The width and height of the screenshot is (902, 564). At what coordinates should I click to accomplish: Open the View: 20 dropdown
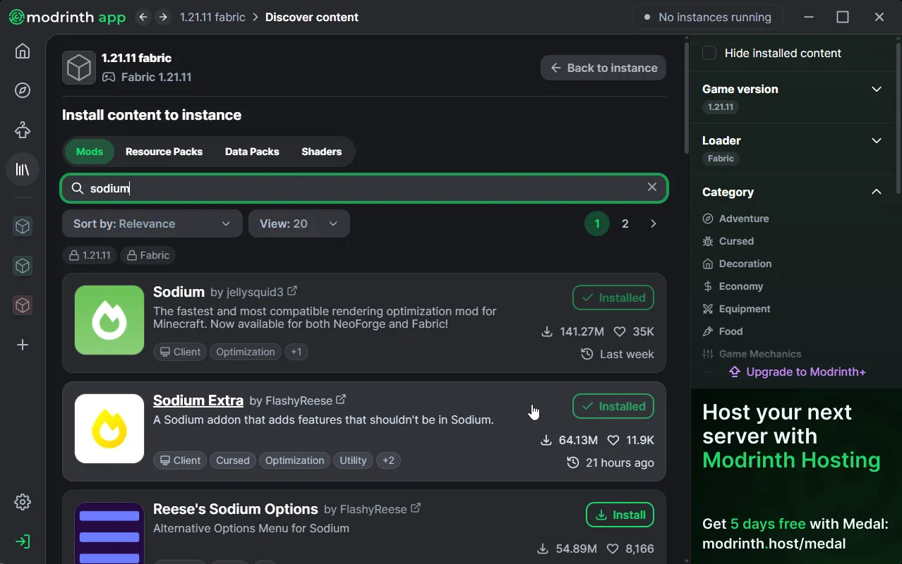tap(299, 223)
